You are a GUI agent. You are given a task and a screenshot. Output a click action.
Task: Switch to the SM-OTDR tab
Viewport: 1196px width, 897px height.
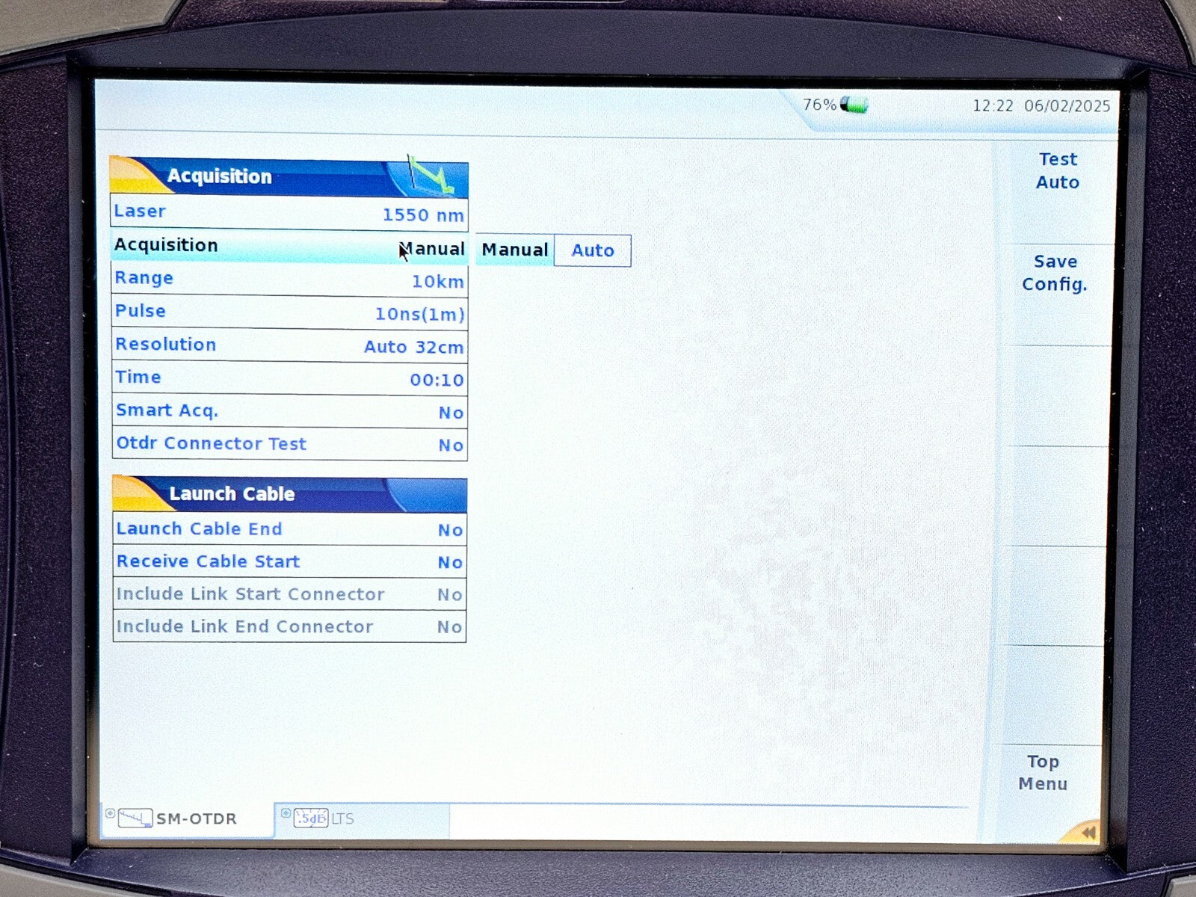coord(196,819)
